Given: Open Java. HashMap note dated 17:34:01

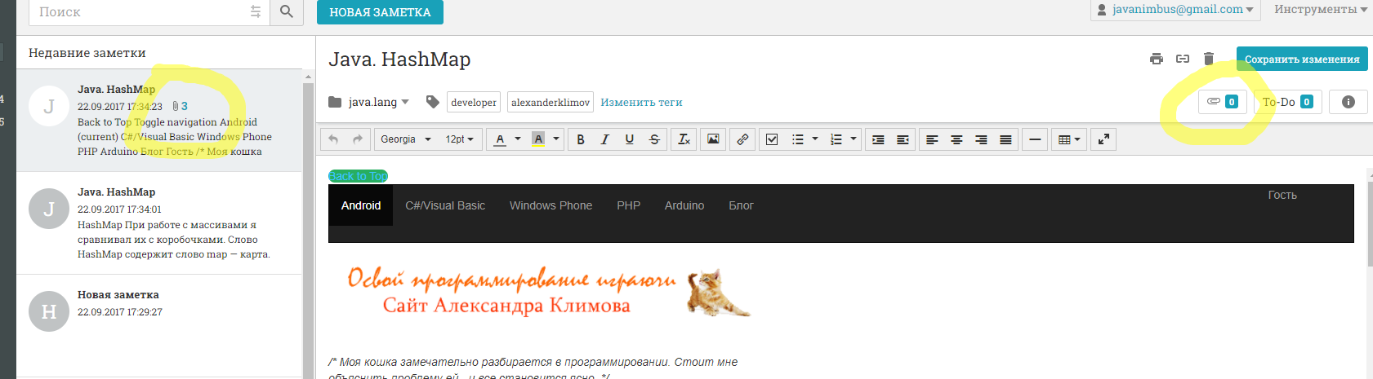Looking at the screenshot, I should point(159,223).
